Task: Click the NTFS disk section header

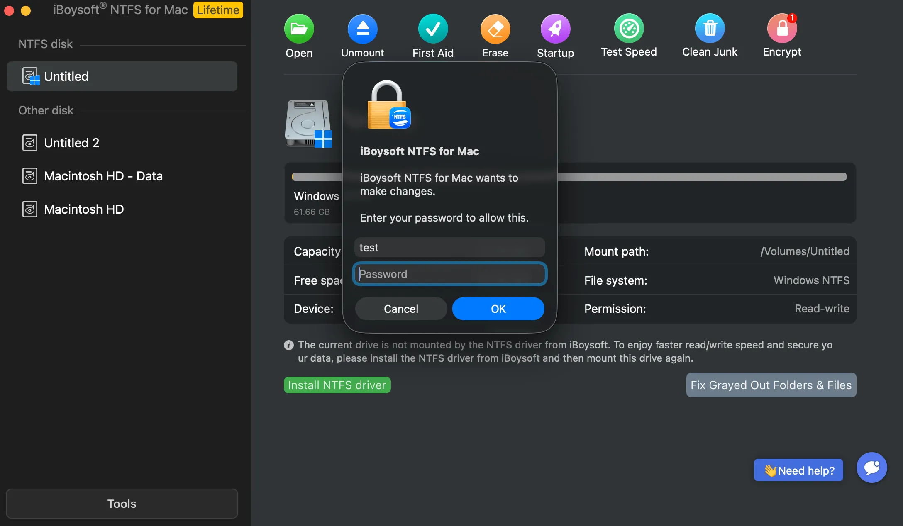Action: click(45, 44)
